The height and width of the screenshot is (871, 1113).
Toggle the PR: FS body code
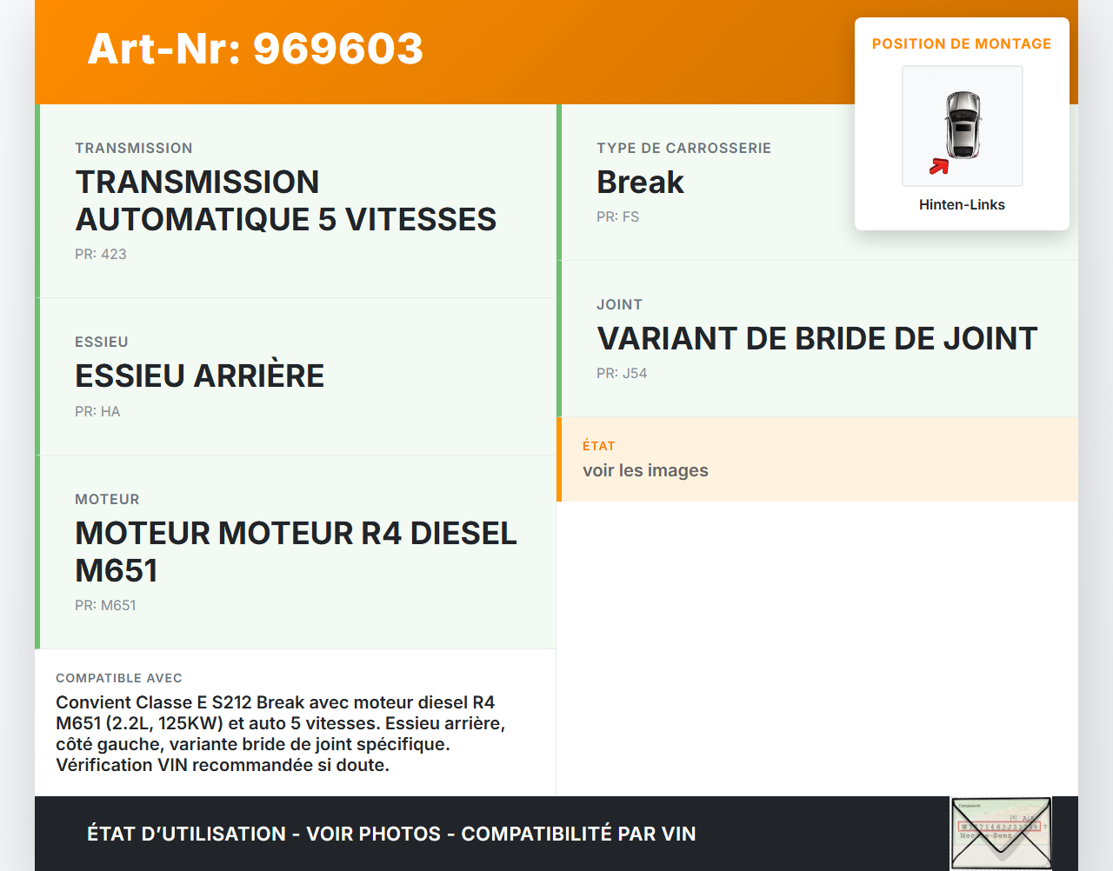[x=617, y=216]
